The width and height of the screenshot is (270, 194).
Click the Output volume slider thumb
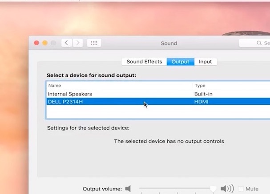(x=213, y=189)
